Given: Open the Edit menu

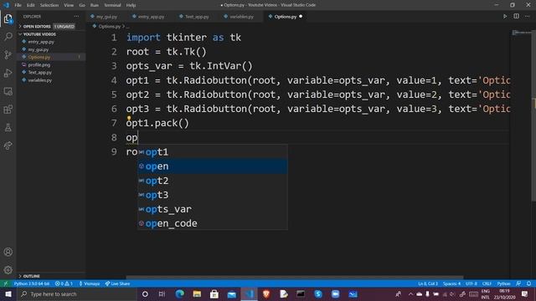Looking at the screenshot, I should coord(31,5).
